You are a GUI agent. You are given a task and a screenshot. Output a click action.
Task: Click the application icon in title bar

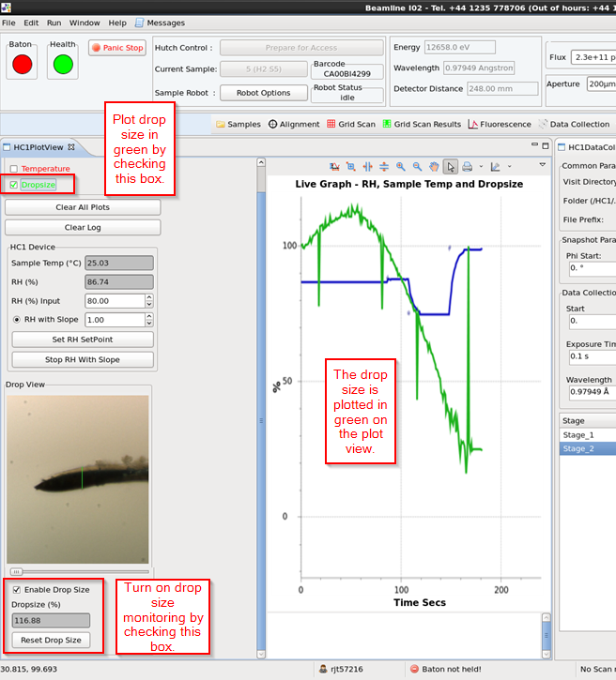6,7
